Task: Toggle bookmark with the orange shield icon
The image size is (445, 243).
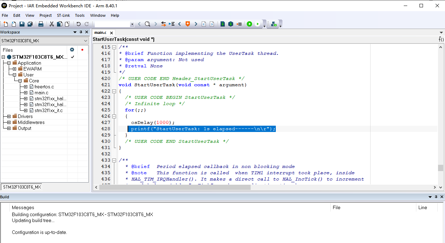Action: 188,24
